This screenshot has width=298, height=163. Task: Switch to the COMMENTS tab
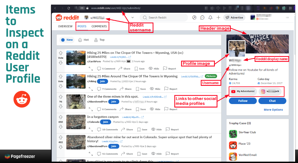tap(99, 26)
